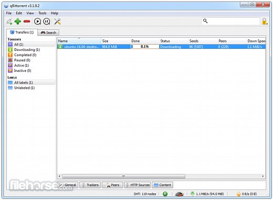
Task: Toggle alternative speed limits speedometer icon
Action: click(180, 194)
